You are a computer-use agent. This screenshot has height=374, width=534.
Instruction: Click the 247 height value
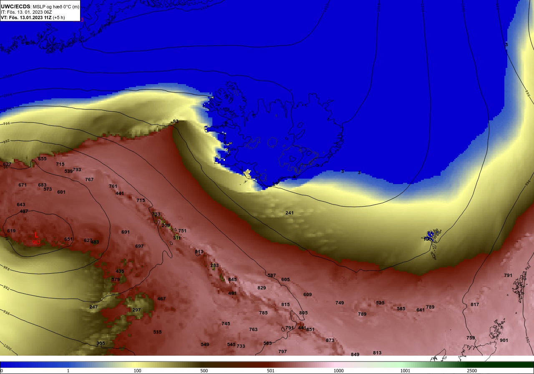point(93,307)
